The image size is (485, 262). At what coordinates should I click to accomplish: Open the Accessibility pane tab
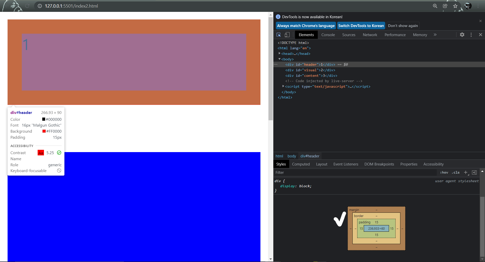point(433,164)
